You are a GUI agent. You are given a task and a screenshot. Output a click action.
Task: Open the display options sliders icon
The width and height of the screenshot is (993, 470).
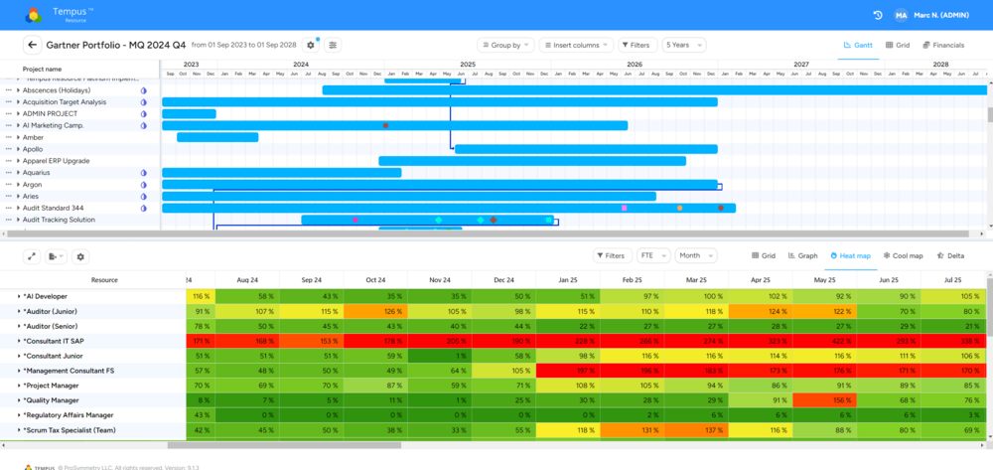333,45
